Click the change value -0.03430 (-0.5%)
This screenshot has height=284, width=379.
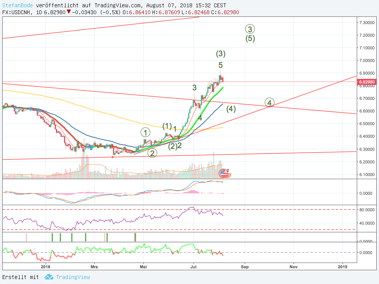click(97, 12)
